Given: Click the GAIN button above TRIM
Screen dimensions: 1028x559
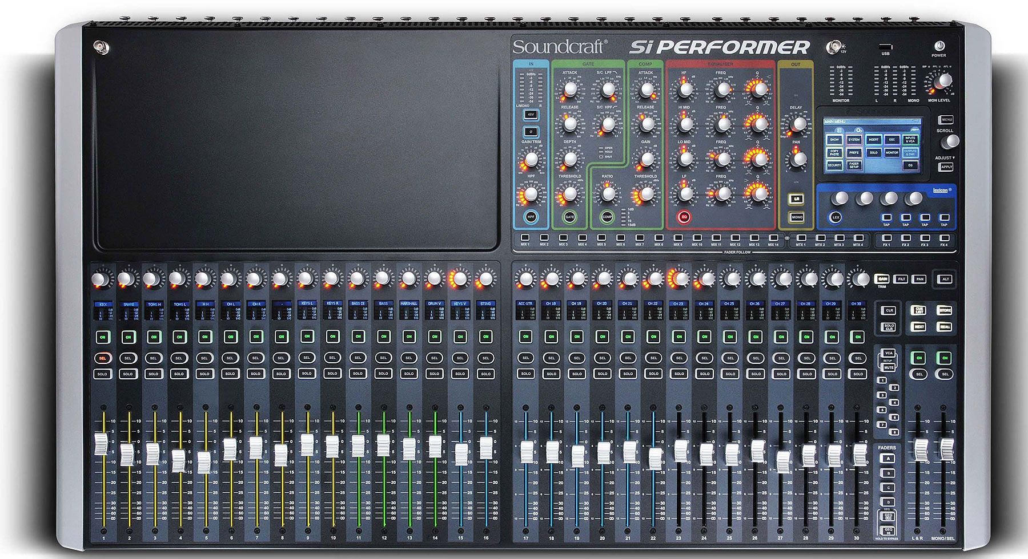Looking at the screenshot, I should [883, 279].
